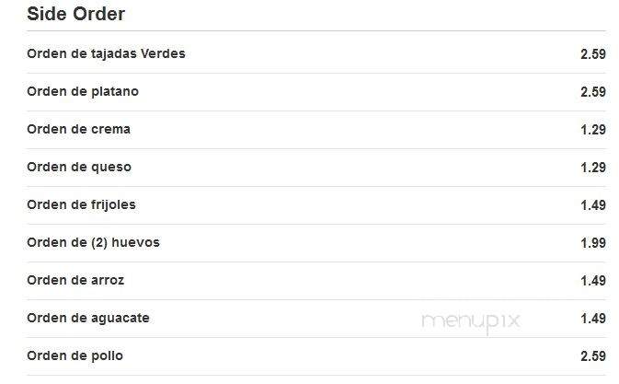Click the 2.59 price for pollo

pyautogui.click(x=593, y=356)
